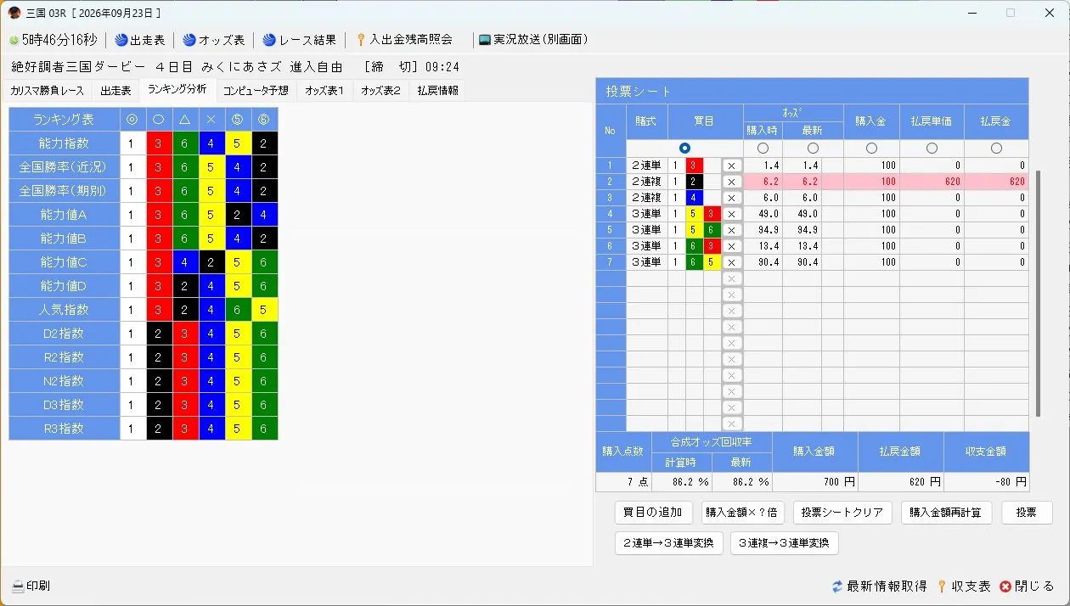Click odds value 94.9 in 購入時 column

[x=763, y=230]
